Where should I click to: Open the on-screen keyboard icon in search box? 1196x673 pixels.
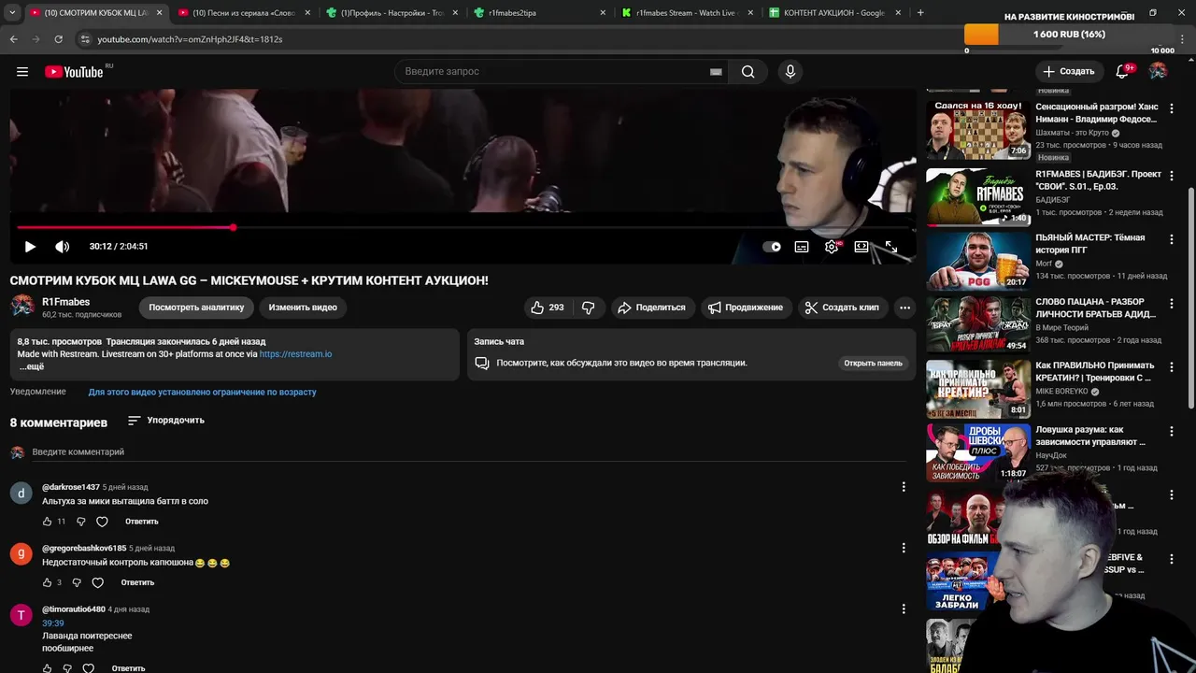pos(716,72)
